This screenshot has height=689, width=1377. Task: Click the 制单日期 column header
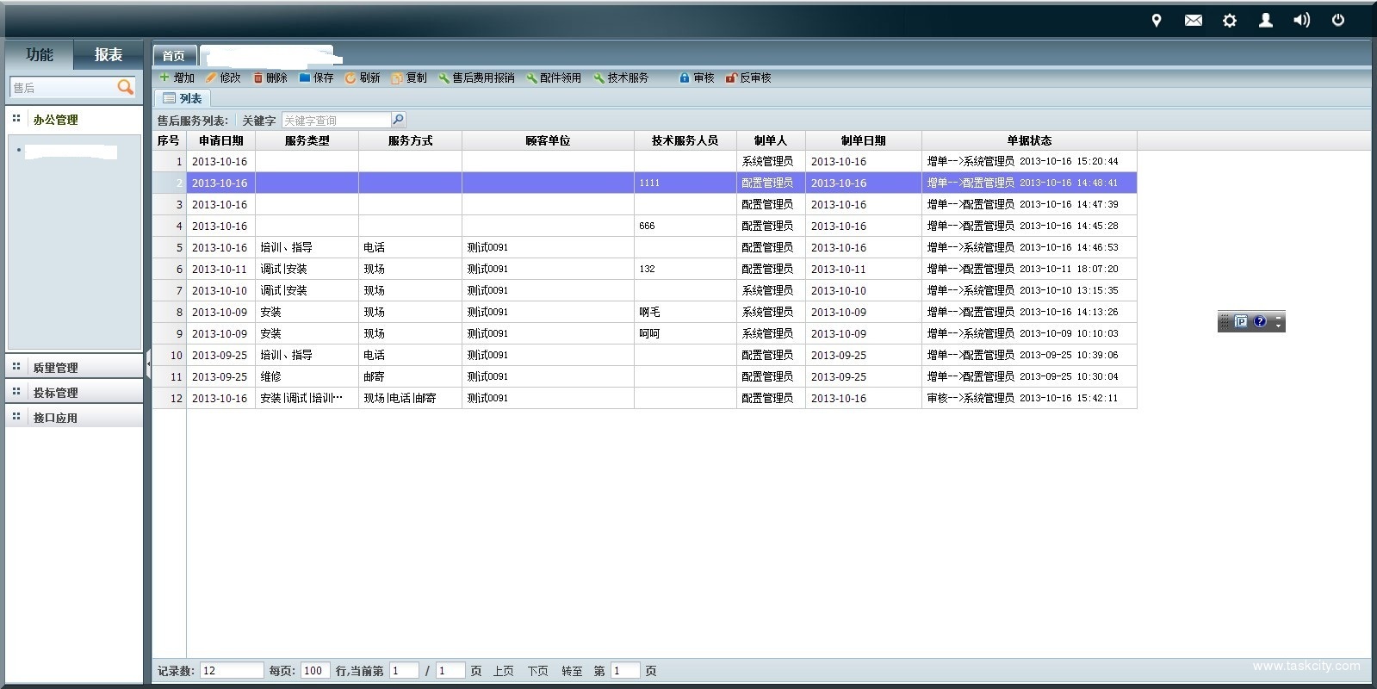(x=864, y=140)
